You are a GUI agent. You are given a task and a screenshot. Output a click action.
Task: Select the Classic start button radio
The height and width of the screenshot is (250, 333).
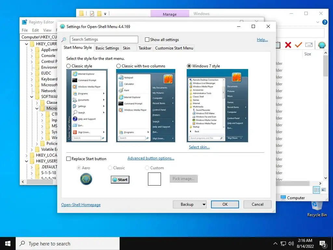point(110,168)
